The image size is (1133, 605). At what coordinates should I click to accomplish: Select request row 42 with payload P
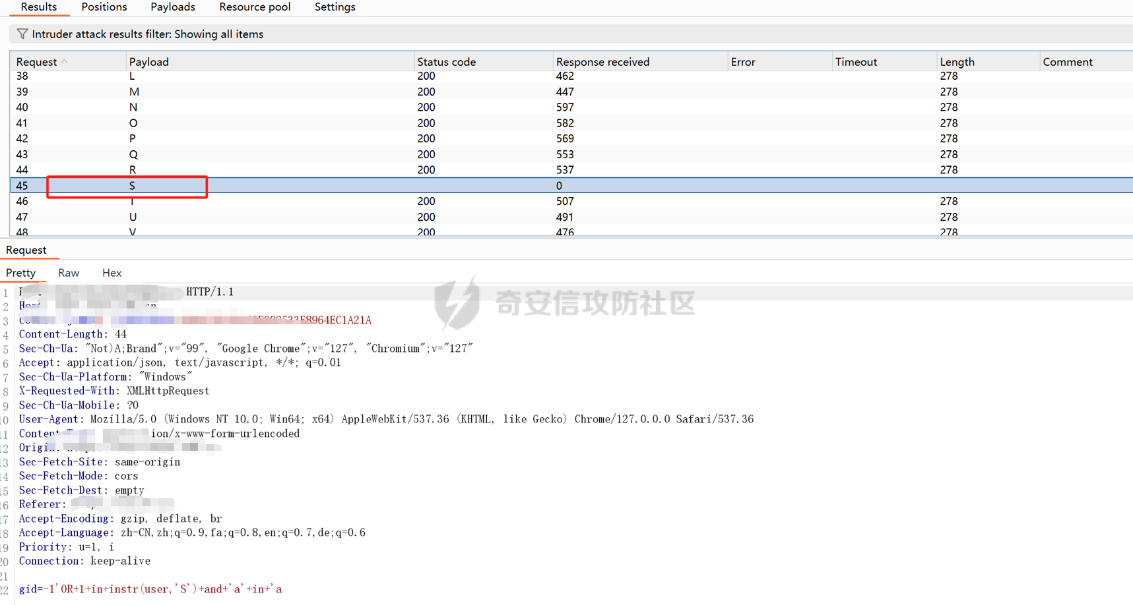[571, 138]
